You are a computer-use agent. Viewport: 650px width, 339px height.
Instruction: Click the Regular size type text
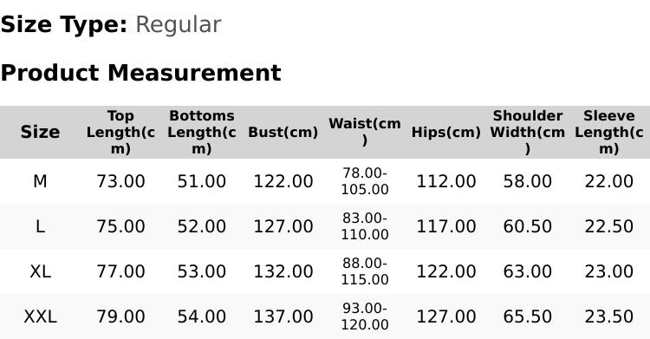(179, 25)
